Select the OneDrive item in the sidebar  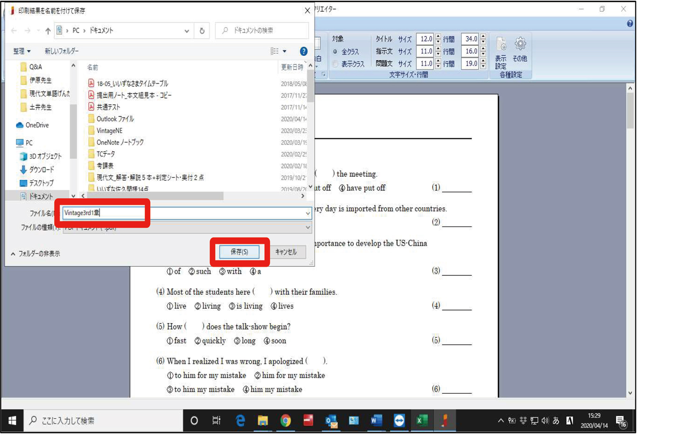coord(37,125)
